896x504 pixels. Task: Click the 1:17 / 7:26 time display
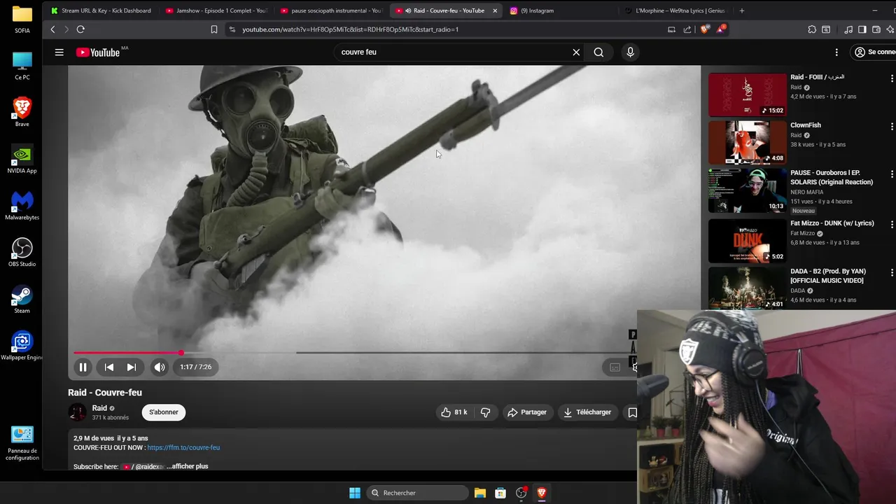(x=195, y=367)
